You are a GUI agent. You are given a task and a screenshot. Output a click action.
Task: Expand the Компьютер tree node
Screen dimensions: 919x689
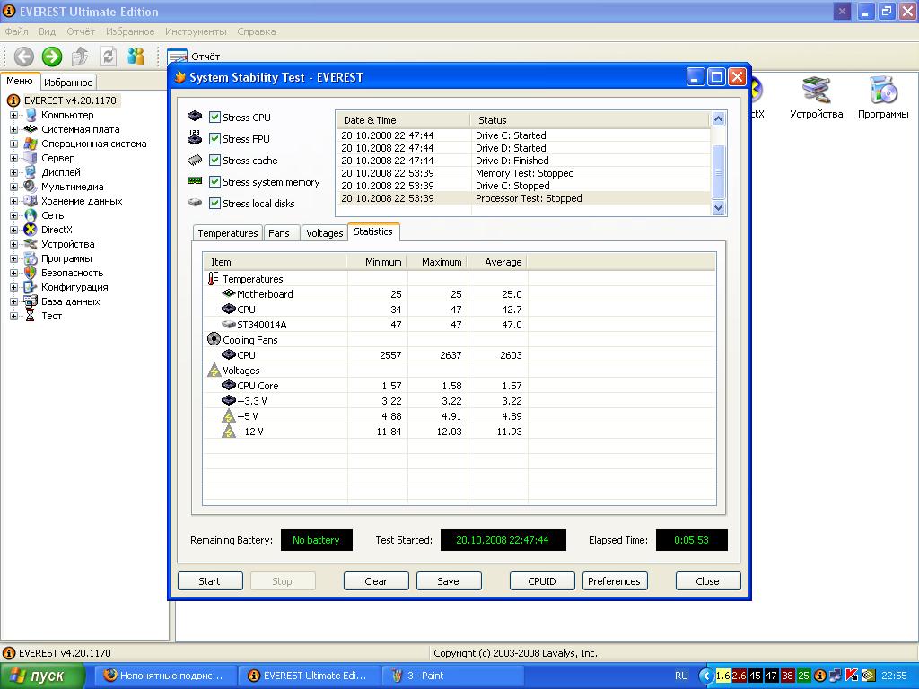pos(14,115)
